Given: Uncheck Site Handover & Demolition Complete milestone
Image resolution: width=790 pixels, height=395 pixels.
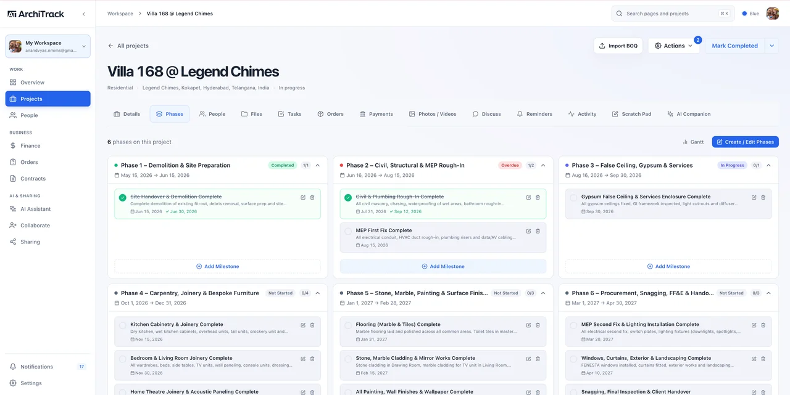Looking at the screenshot, I should [x=123, y=198].
